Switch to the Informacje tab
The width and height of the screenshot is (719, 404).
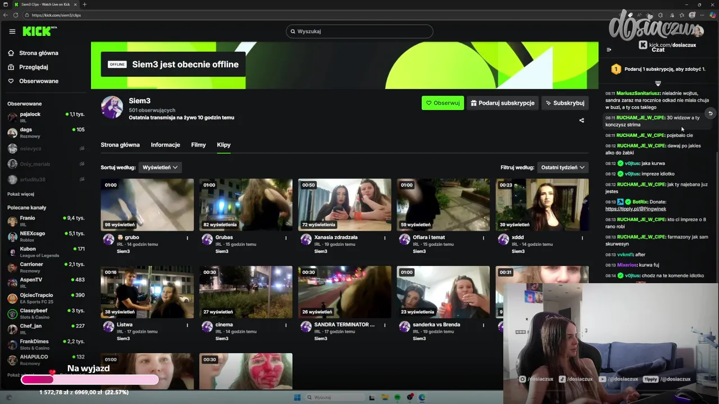[165, 145]
